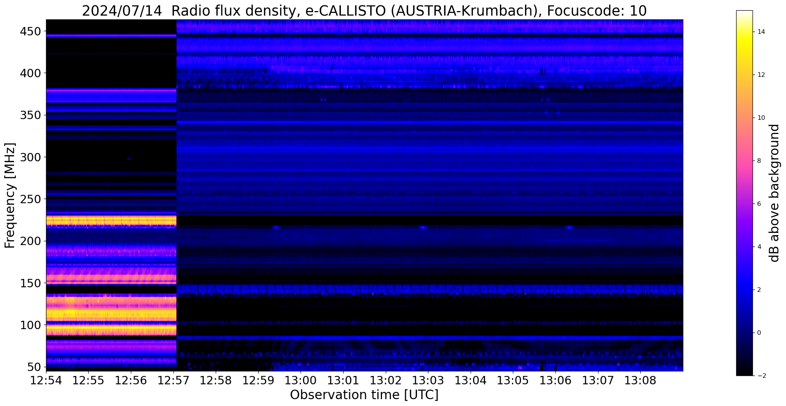Click the 13:03 time tick label
Image resolution: width=786 pixels, height=406 pixels.
[428, 380]
